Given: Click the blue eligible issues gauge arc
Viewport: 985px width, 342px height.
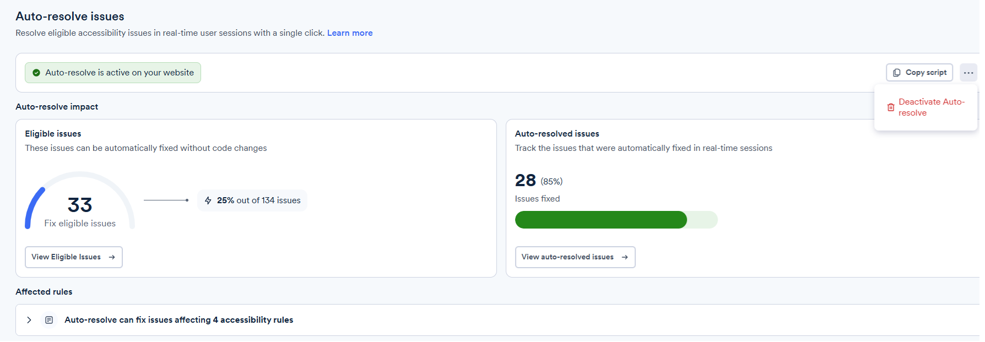Looking at the screenshot, I should coord(33,208).
